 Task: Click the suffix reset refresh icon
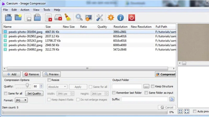pyautogui.click(x=172, y=99)
